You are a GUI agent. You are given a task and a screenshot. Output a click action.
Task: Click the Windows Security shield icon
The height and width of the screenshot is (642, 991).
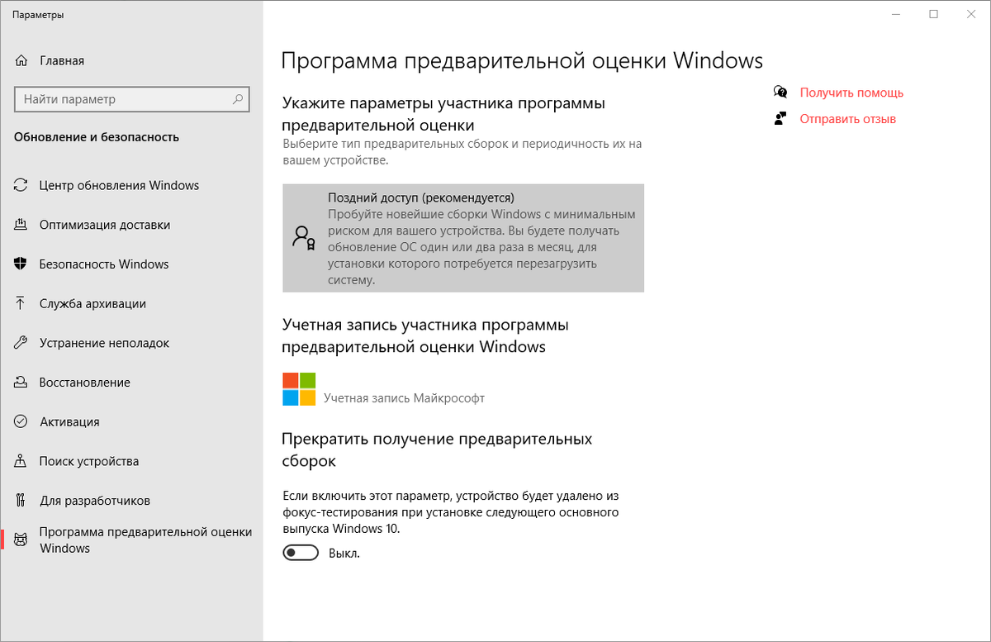click(21, 264)
